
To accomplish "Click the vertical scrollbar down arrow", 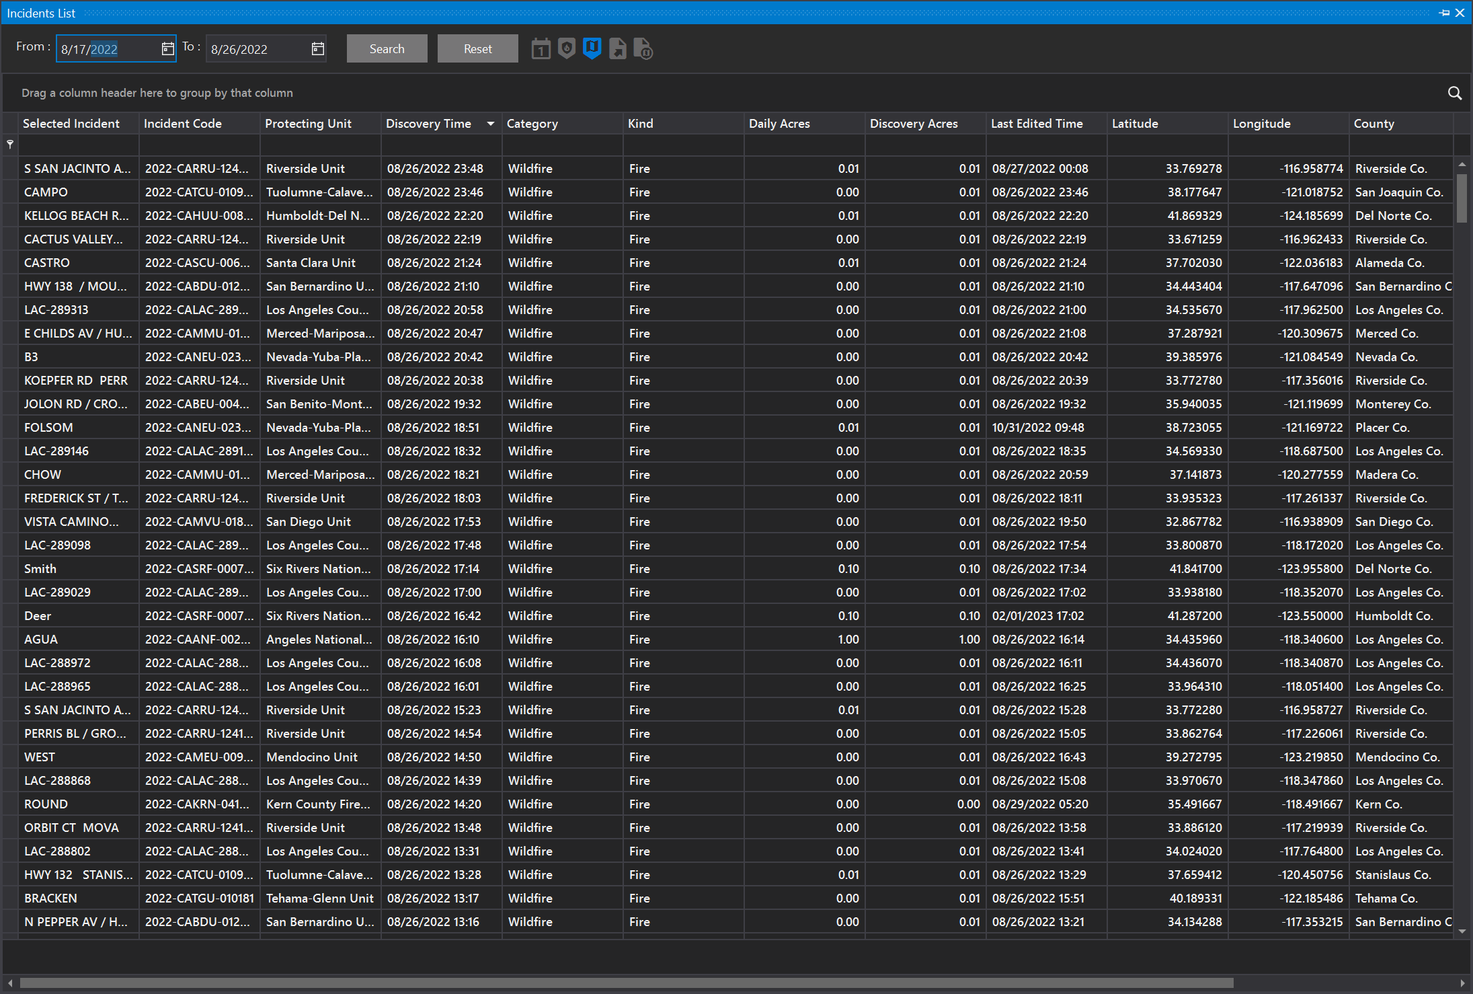I will pos(1462,932).
